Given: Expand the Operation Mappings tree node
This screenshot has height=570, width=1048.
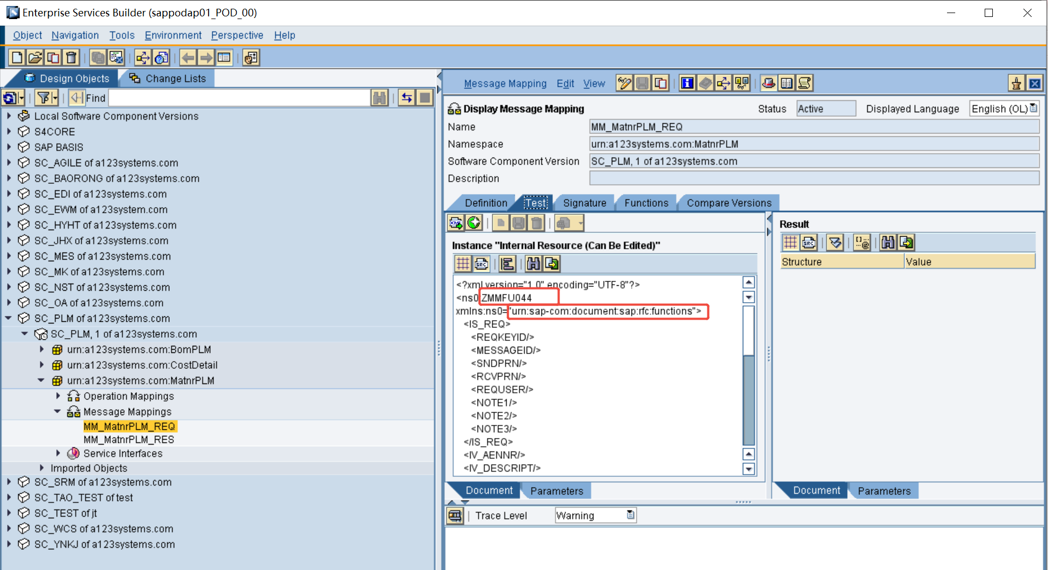Looking at the screenshot, I should (58, 396).
